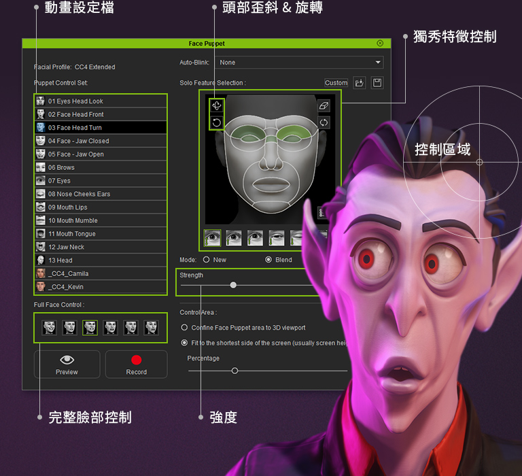This screenshot has width=522, height=476.
Task: Select 03 Face Head Turn control set
Action: [x=101, y=127]
